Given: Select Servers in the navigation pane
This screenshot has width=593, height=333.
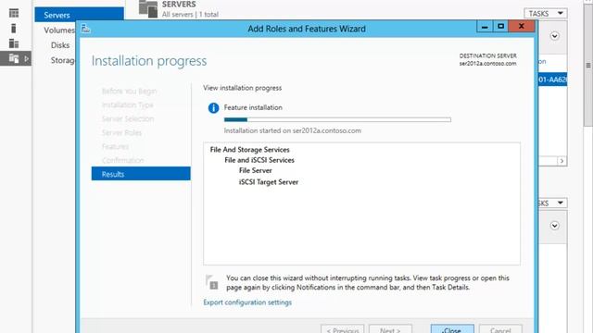Looking at the screenshot, I should [x=79, y=15].
